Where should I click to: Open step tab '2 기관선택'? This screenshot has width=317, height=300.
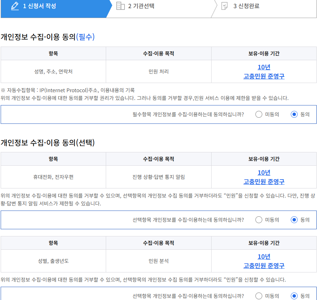(x=162, y=9)
